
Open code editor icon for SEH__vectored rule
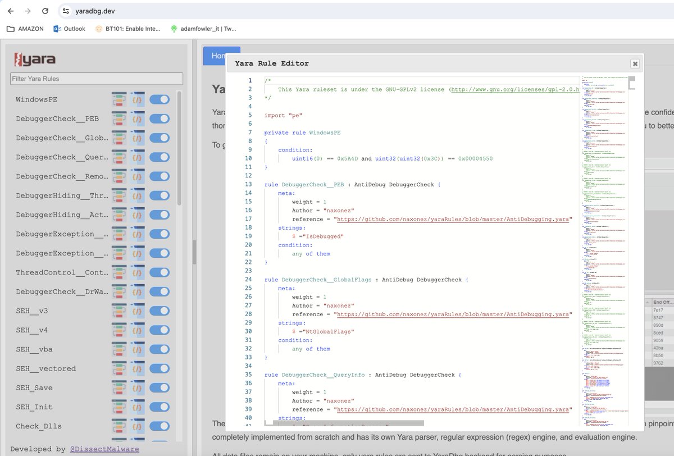pyautogui.click(x=138, y=368)
